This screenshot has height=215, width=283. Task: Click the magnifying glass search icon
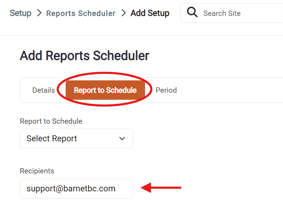click(x=192, y=12)
